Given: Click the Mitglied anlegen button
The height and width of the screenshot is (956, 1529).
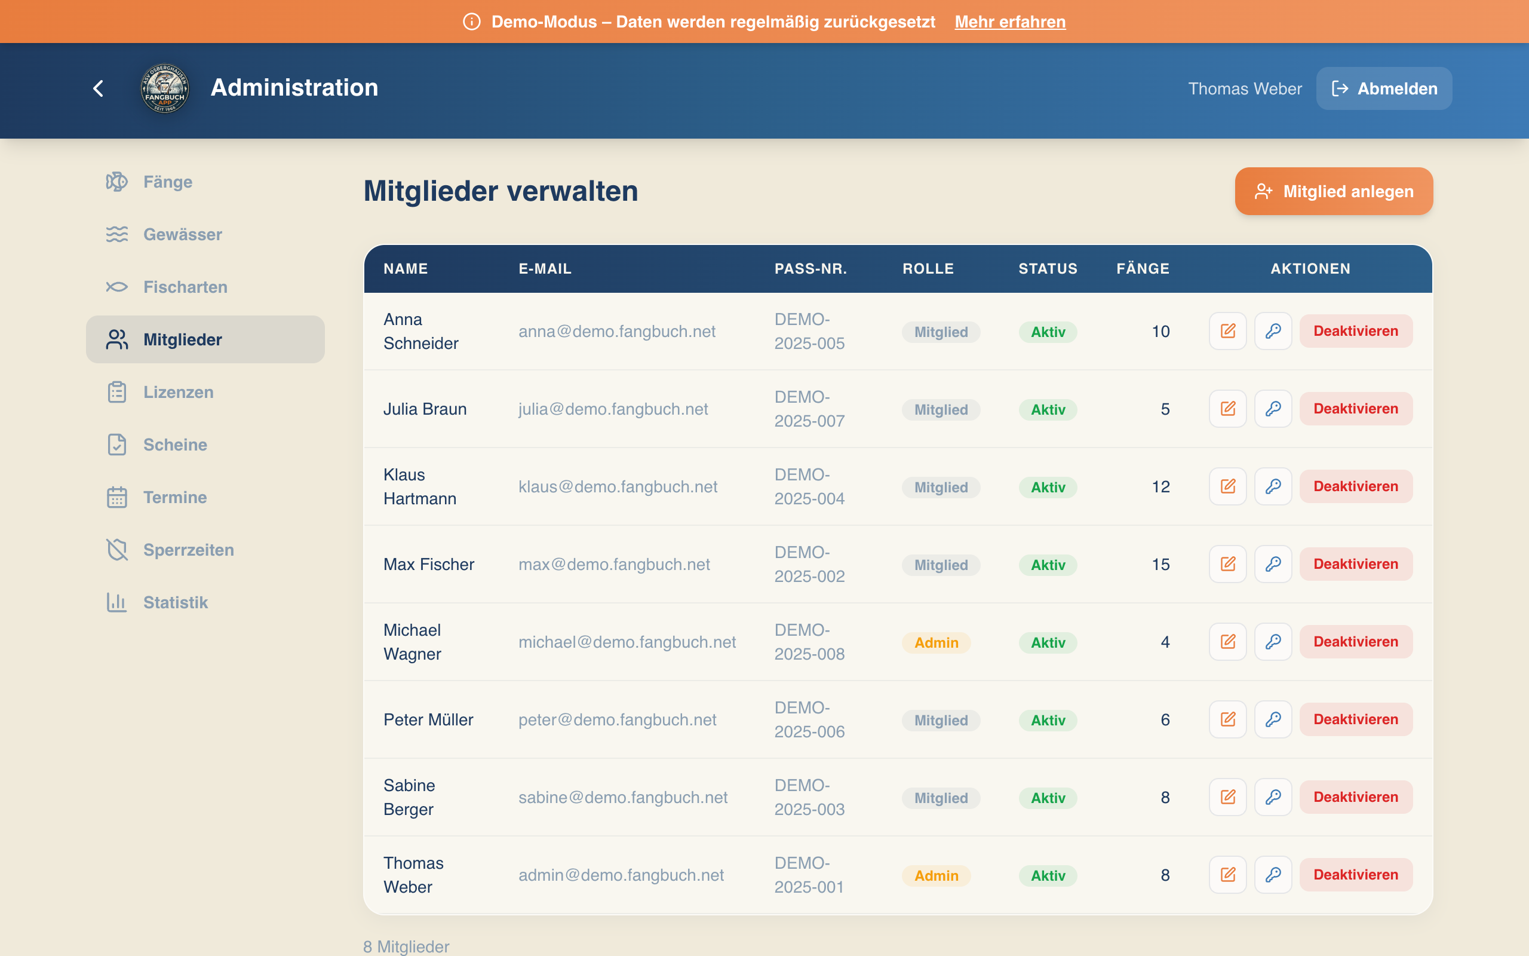Looking at the screenshot, I should (1333, 191).
